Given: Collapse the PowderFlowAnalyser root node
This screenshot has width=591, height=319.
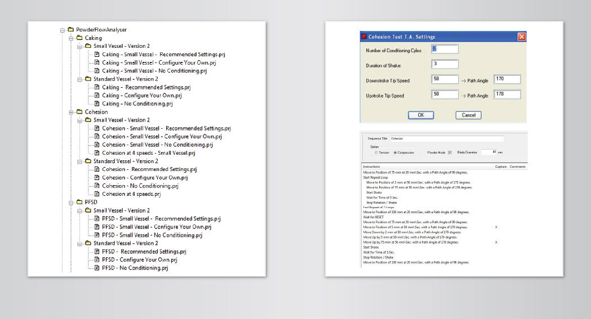Looking at the screenshot, I should click(63, 30).
